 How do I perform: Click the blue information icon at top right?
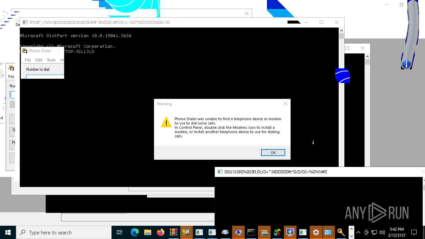pyautogui.click(x=406, y=64)
